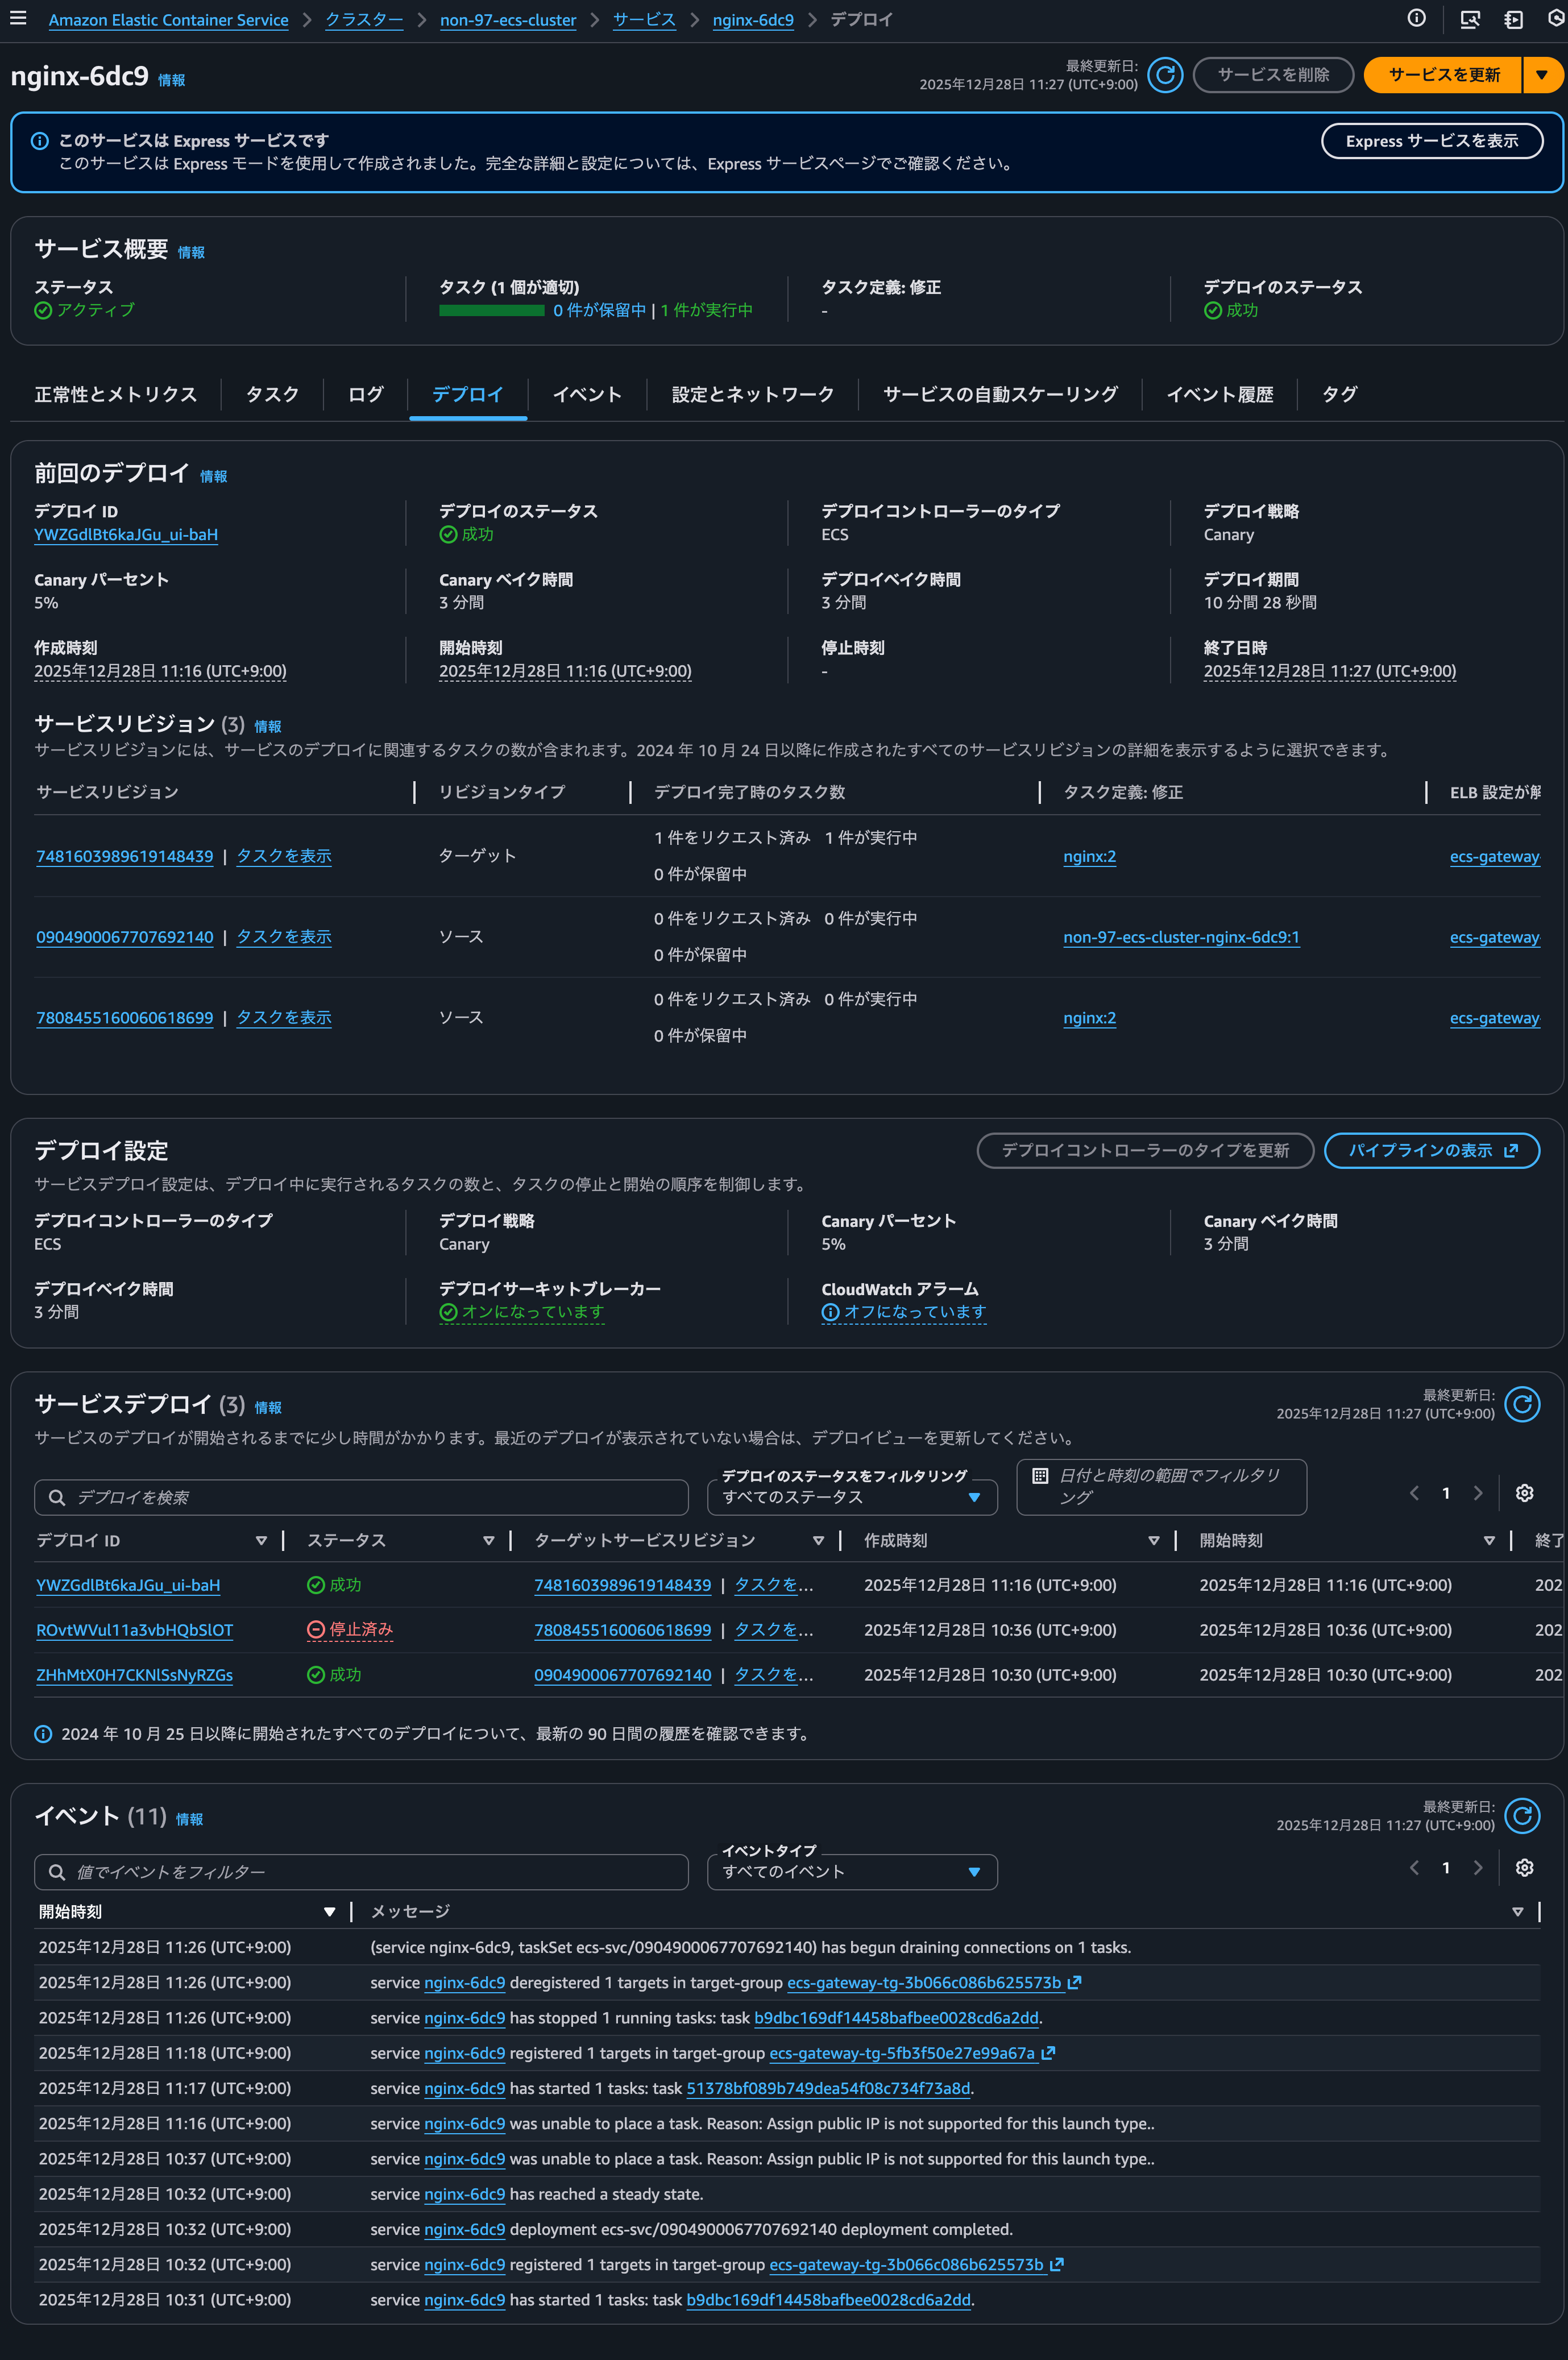Open パイプラインの表示 via its external-link icon

pos(1510,1150)
